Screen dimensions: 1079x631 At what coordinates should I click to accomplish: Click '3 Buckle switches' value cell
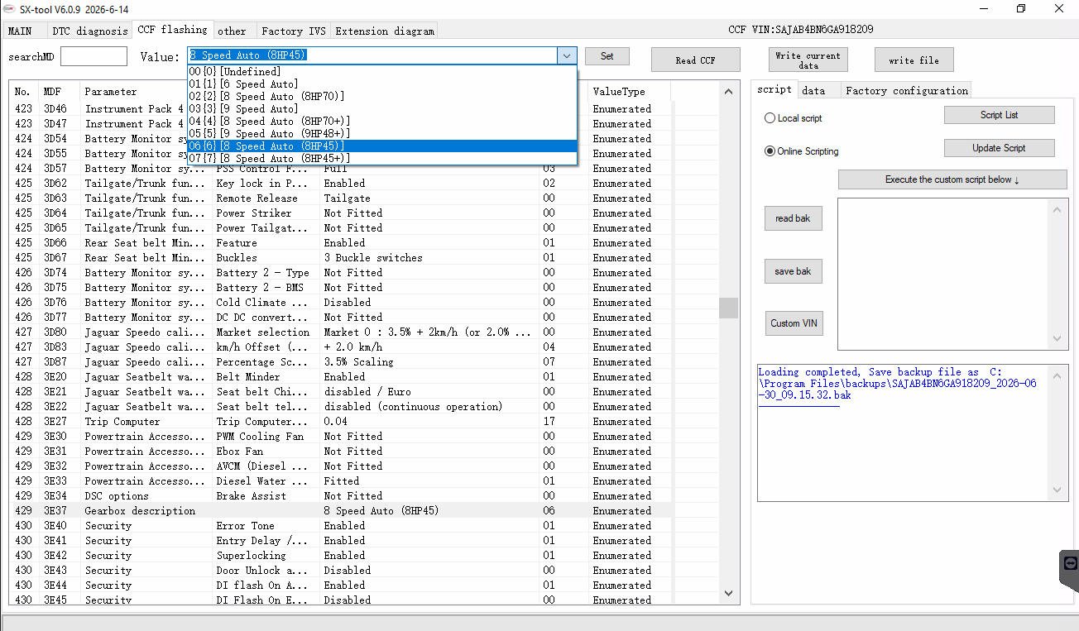pyautogui.click(x=373, y=258)
